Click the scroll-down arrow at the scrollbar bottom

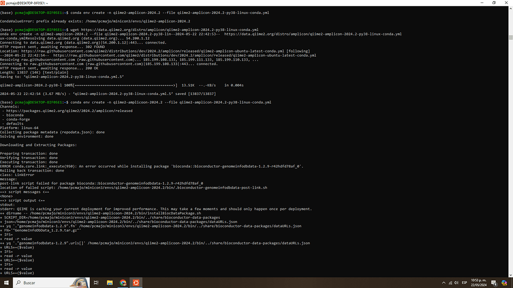510,274
